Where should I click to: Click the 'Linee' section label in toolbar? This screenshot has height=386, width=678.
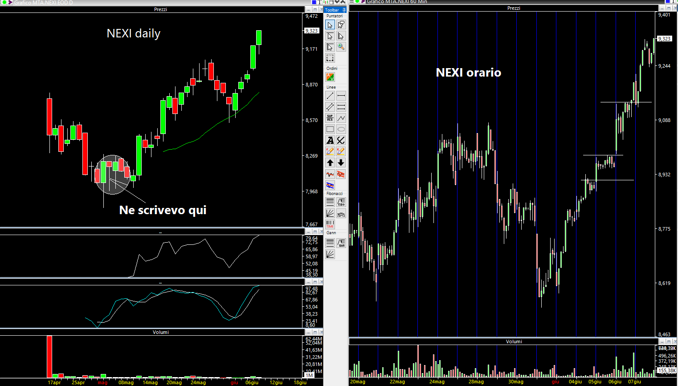pos(331,87)
